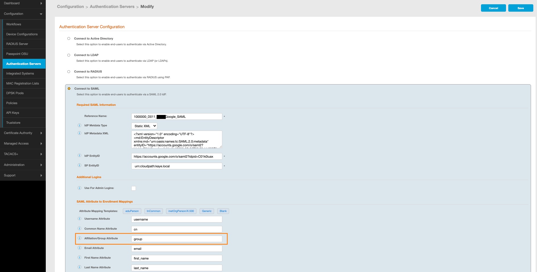537x272 pixels.
Task: Apply the eduPerson attribute mapping template
Action: pyautogui.click(x=132, y=211)
